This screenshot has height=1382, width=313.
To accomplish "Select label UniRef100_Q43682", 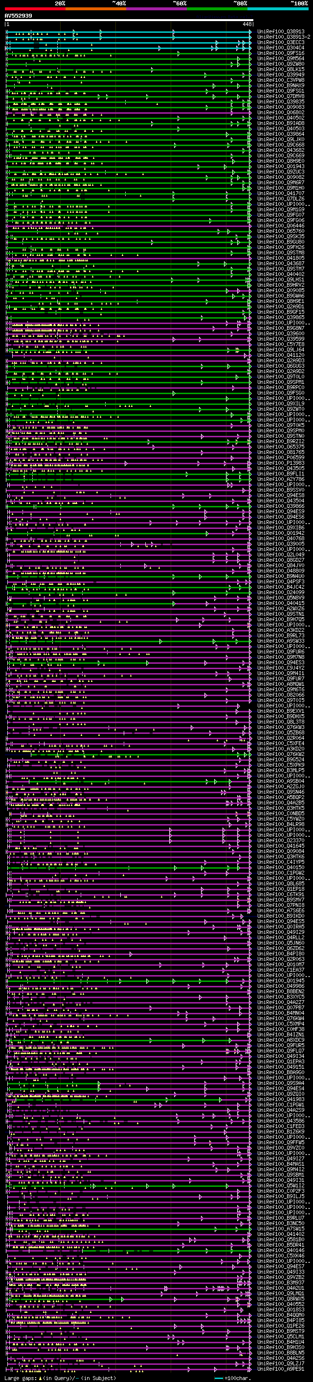I will click(x=281, y=150).
